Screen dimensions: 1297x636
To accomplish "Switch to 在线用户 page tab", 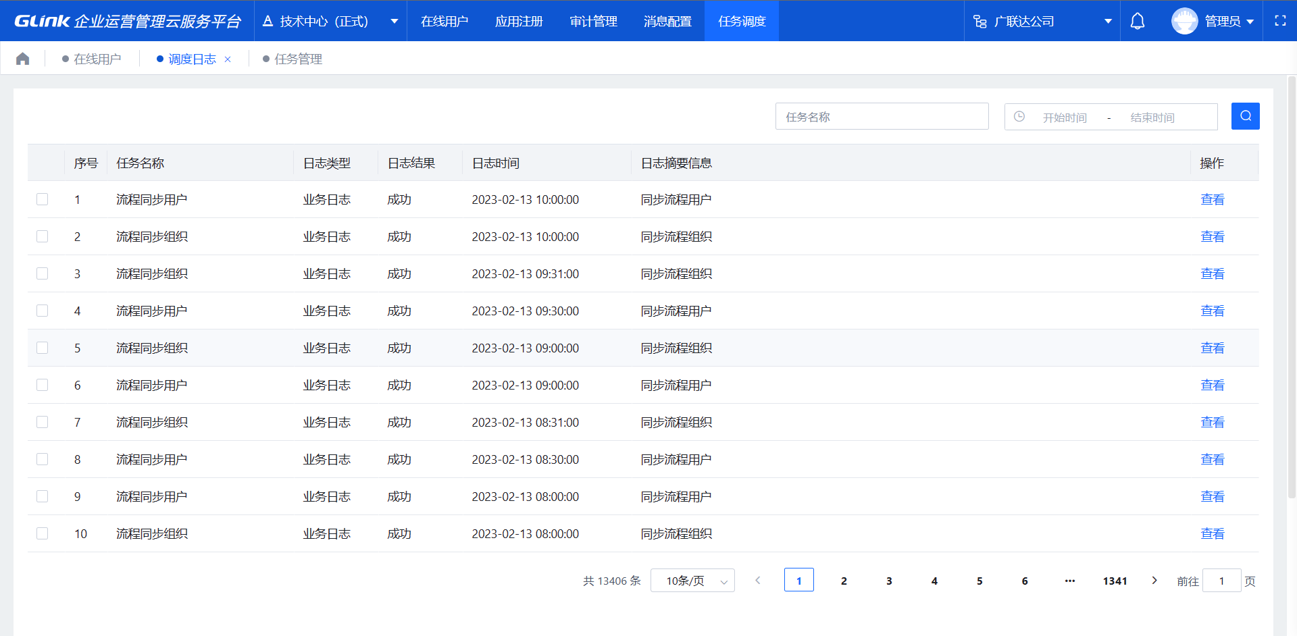I will tap(92, 59).
